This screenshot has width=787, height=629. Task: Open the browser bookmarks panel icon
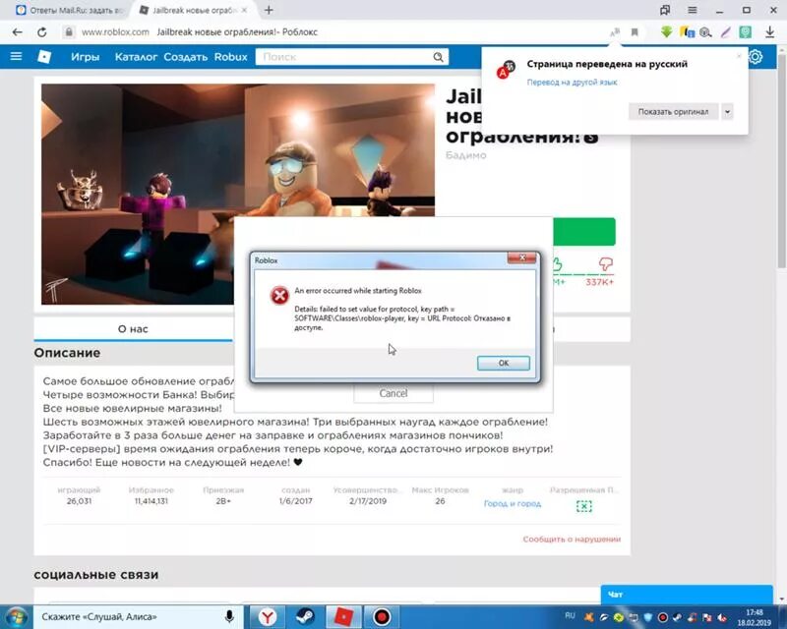[x=665, y=10]
